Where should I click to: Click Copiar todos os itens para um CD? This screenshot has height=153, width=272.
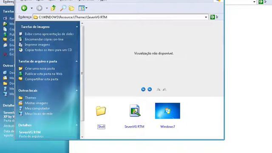[x=48, y=50]
